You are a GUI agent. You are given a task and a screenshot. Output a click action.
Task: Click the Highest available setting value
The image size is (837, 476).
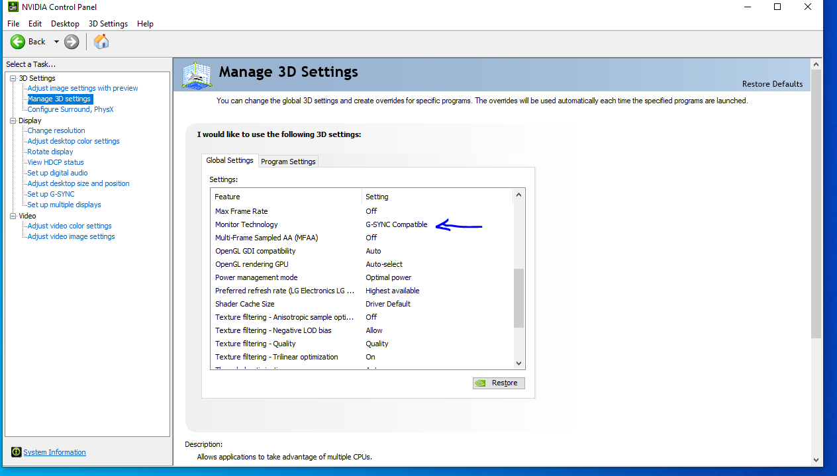(393, 291)
